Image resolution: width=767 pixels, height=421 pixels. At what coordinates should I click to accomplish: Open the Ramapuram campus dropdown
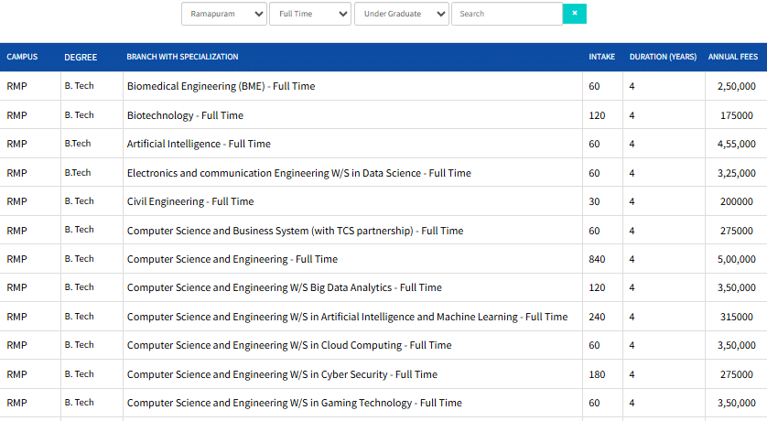tap(224, 14)
